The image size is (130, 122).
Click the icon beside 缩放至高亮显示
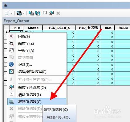[11, 116]
